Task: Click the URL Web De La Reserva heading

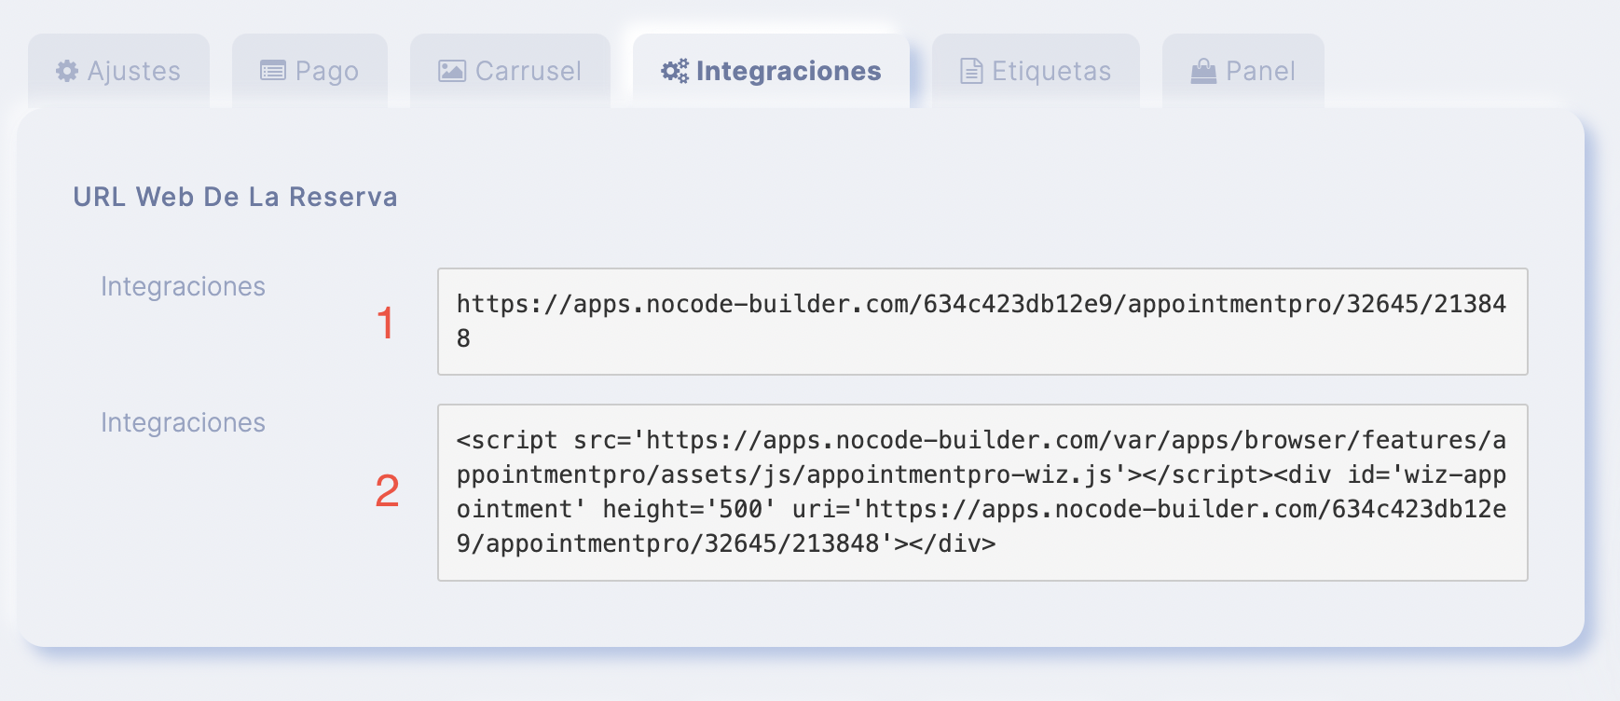Action: [x=236, y=197]
